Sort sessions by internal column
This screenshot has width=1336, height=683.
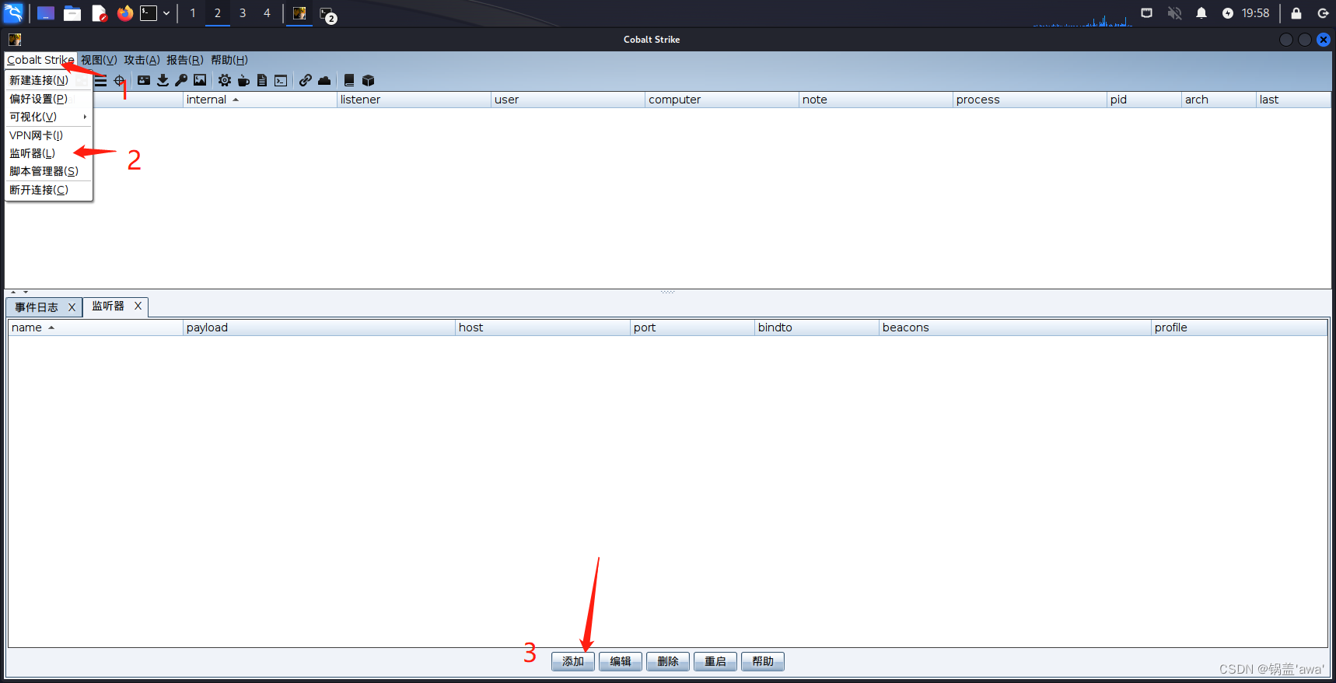tap(260, 100)
